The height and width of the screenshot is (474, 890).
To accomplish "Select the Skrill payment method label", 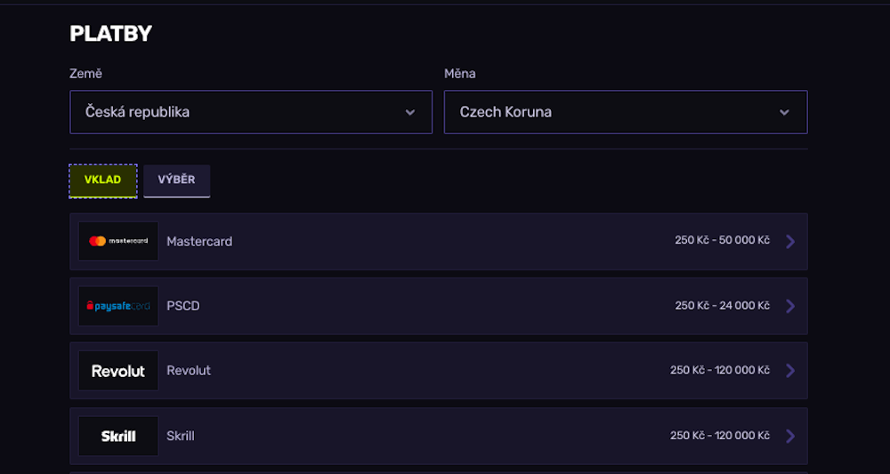I will pyautogui.click(x=181, y=436).
